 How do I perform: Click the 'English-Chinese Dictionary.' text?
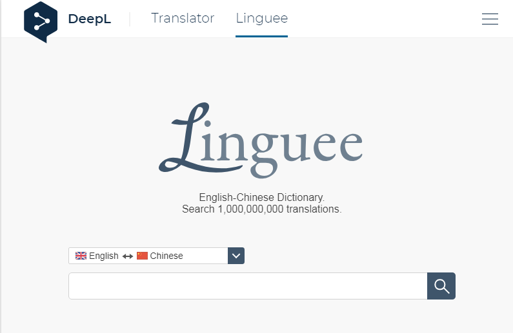262,197
